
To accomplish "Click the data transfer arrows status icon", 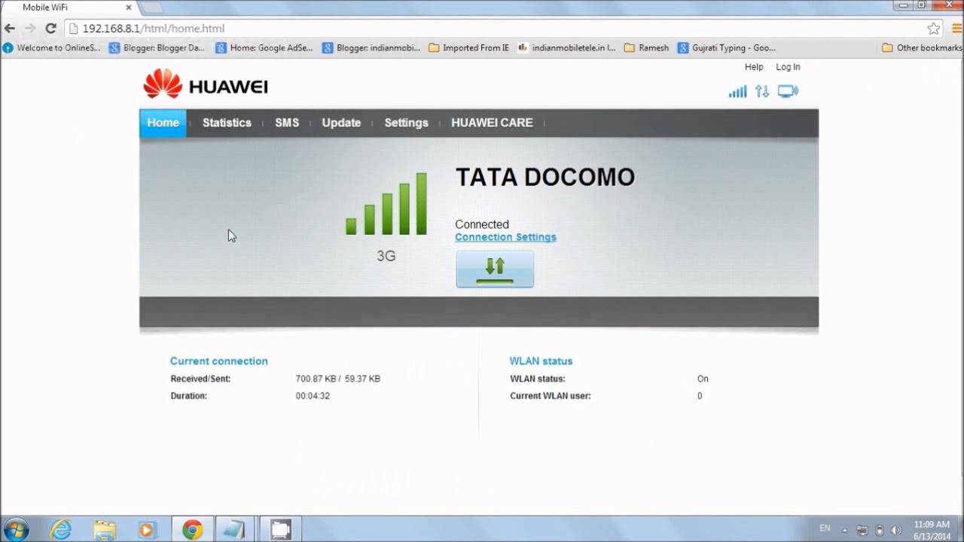I will 762,92.
